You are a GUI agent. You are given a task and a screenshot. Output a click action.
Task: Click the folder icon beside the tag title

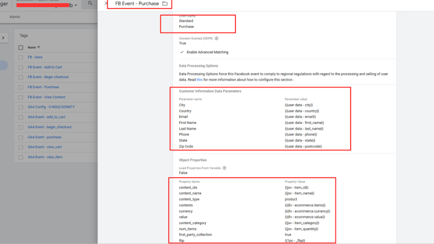165,3
